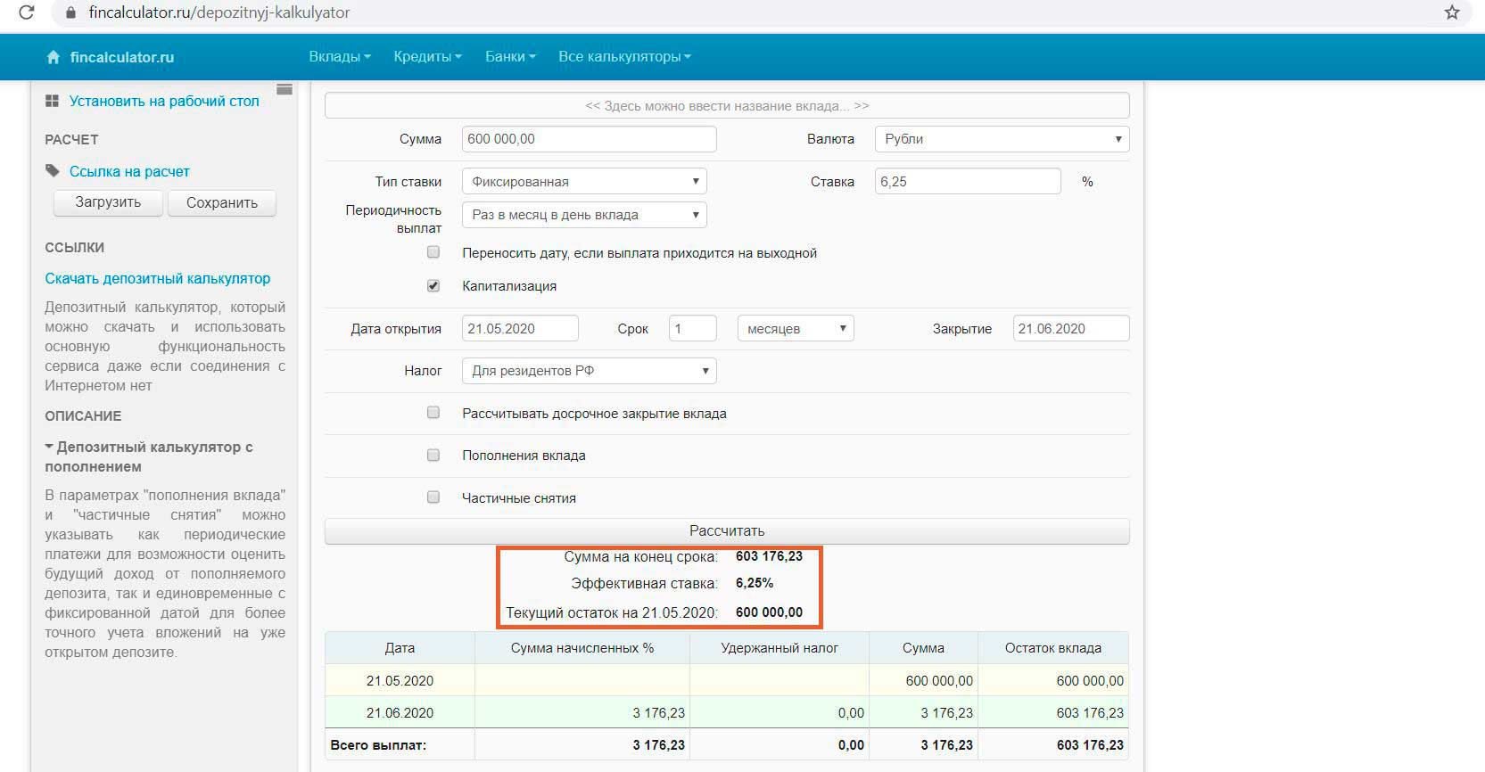Click the Сохранить button

pyautogui.click(x=222, y=202)
